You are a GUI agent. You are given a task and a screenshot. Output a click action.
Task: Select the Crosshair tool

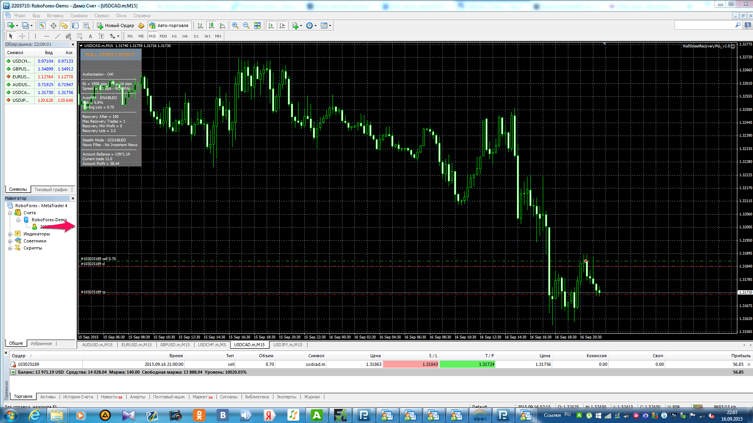(22, 36)
